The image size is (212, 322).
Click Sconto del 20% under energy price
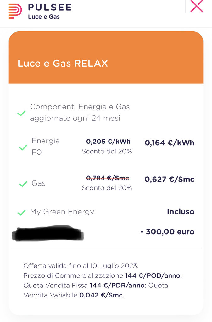point(107,152)
